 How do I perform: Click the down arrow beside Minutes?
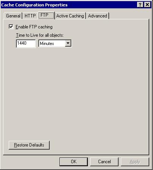click(x=68, y=43)
